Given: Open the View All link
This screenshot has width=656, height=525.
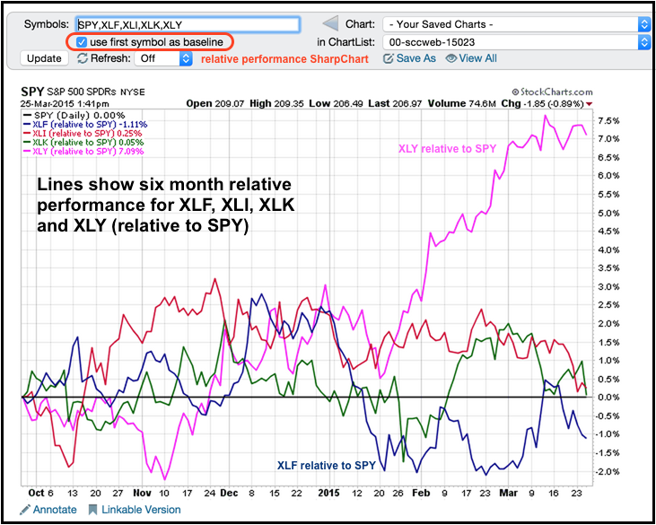Looking at the screenshot, I should 477,58.
